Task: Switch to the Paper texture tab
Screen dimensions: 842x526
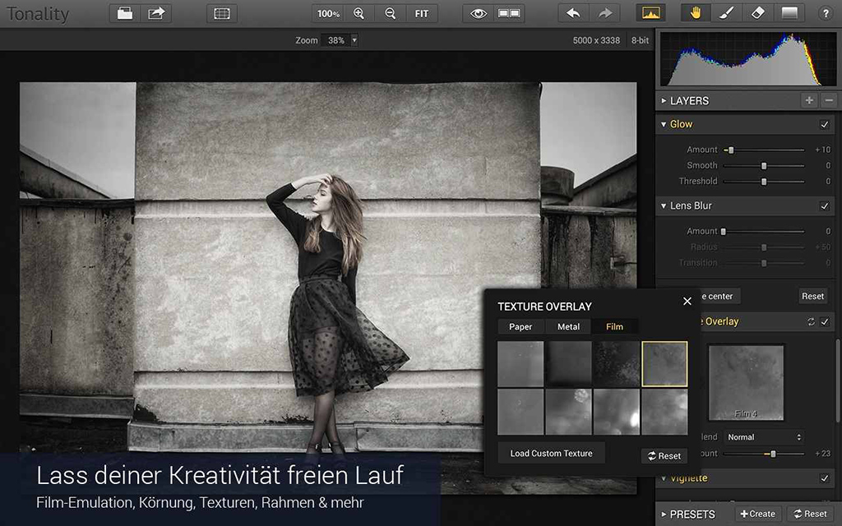Action: tap(520, 326)
